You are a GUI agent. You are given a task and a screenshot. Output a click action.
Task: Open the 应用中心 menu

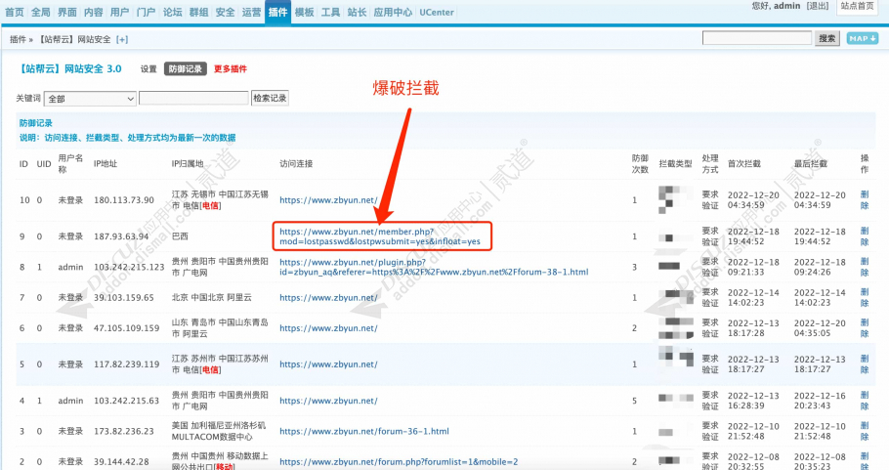[x=393, y=12]
